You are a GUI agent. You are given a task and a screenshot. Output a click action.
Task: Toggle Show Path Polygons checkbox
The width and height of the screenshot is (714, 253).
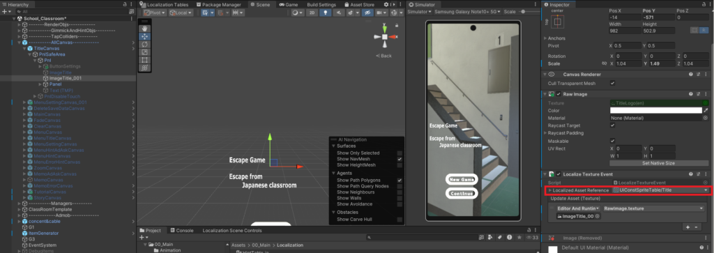tap(400, 181)
